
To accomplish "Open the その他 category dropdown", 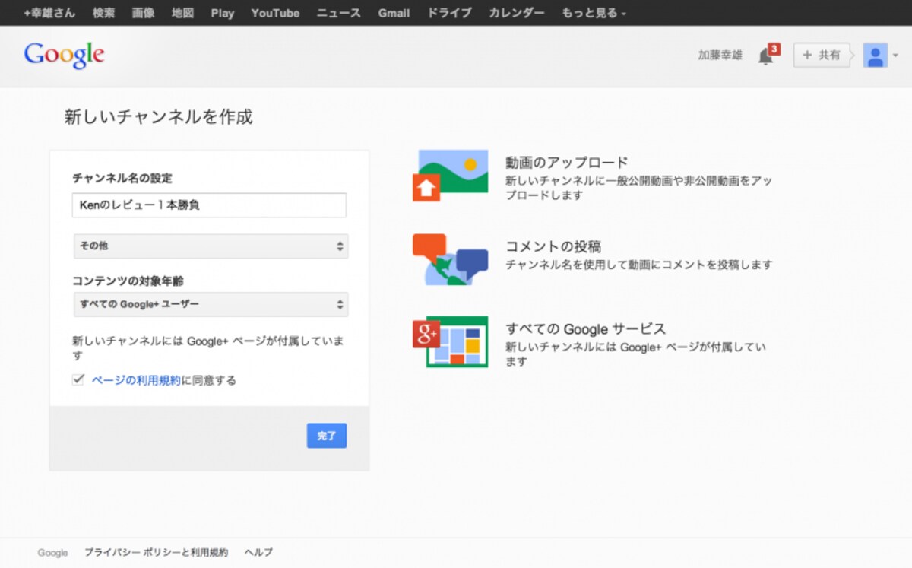I will (x=211, y=246).
